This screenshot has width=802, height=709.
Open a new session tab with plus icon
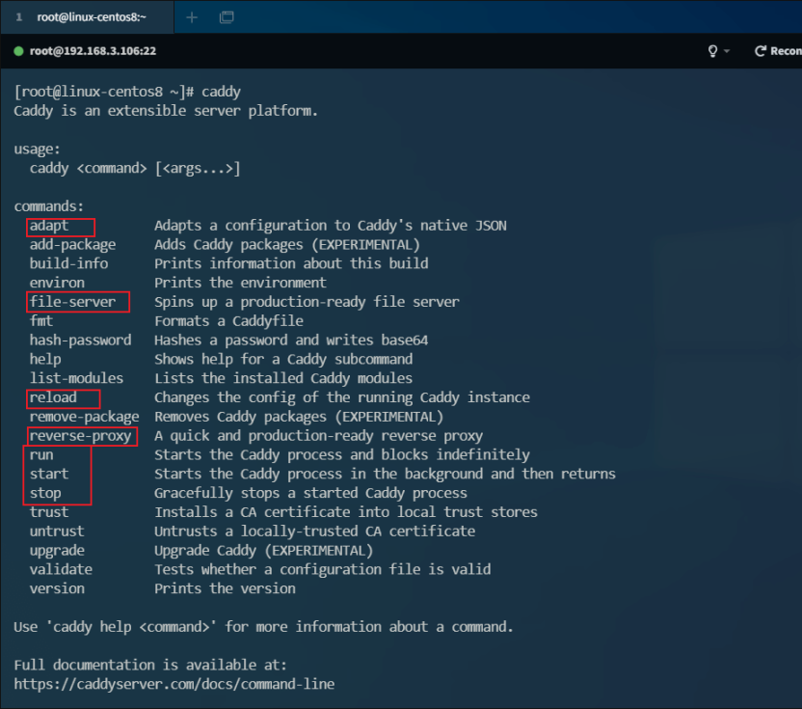point(192,17)
